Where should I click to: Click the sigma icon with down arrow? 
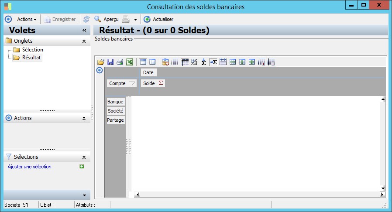pos(204,62)
